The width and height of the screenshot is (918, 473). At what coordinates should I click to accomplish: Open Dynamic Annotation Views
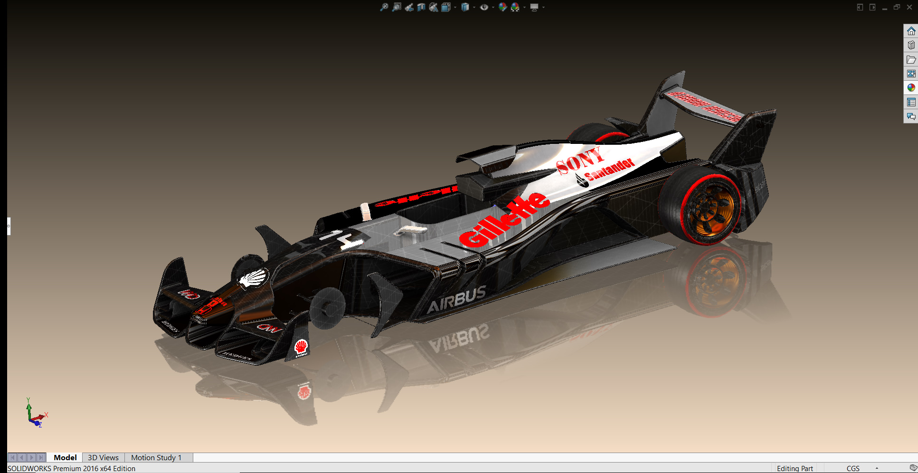pos(434,7)
